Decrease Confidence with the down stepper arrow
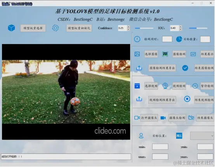Viewport: 215px width, 167px height. click(x=128, y=29)
